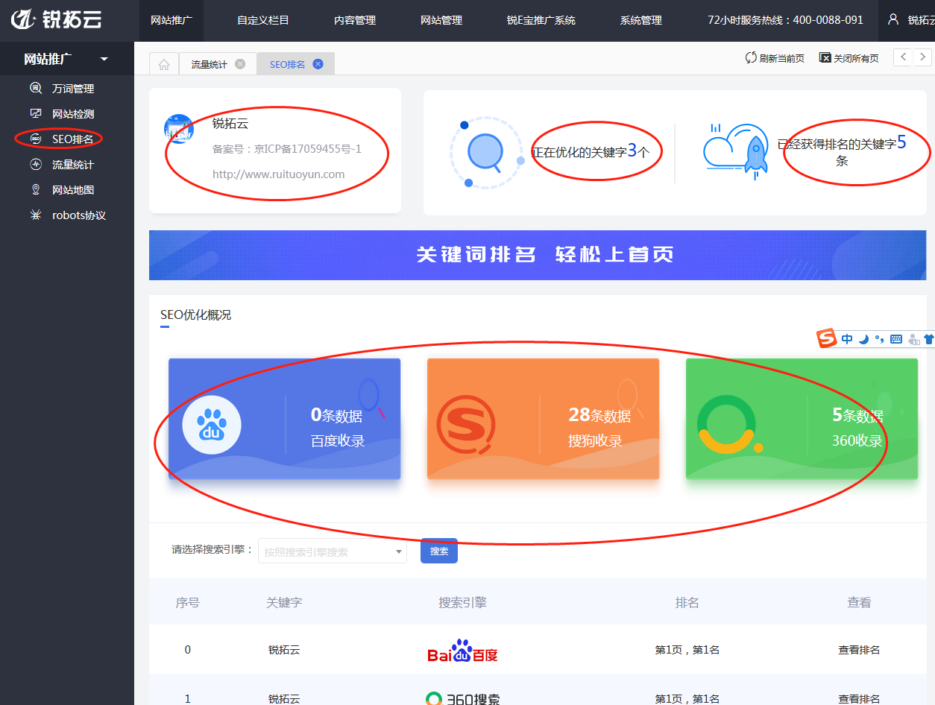Open the 搜狗收录 orange card
Image resolution: width=935 pixels, height=705 pixels.
point(543,419)
